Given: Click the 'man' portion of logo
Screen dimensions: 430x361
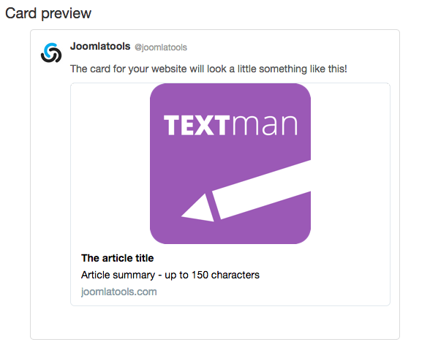Looking at the screenshot, I should tap(264, 125).
